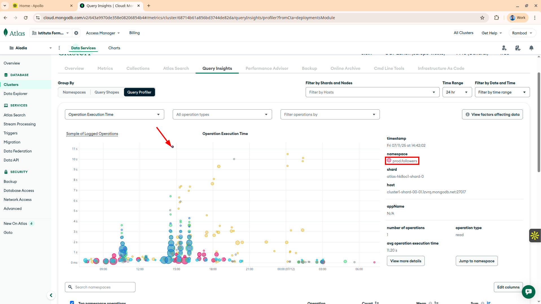Open the Infrastructure As Code tab
The width and height of the screenshot is (541, 304).
[441, 68]
